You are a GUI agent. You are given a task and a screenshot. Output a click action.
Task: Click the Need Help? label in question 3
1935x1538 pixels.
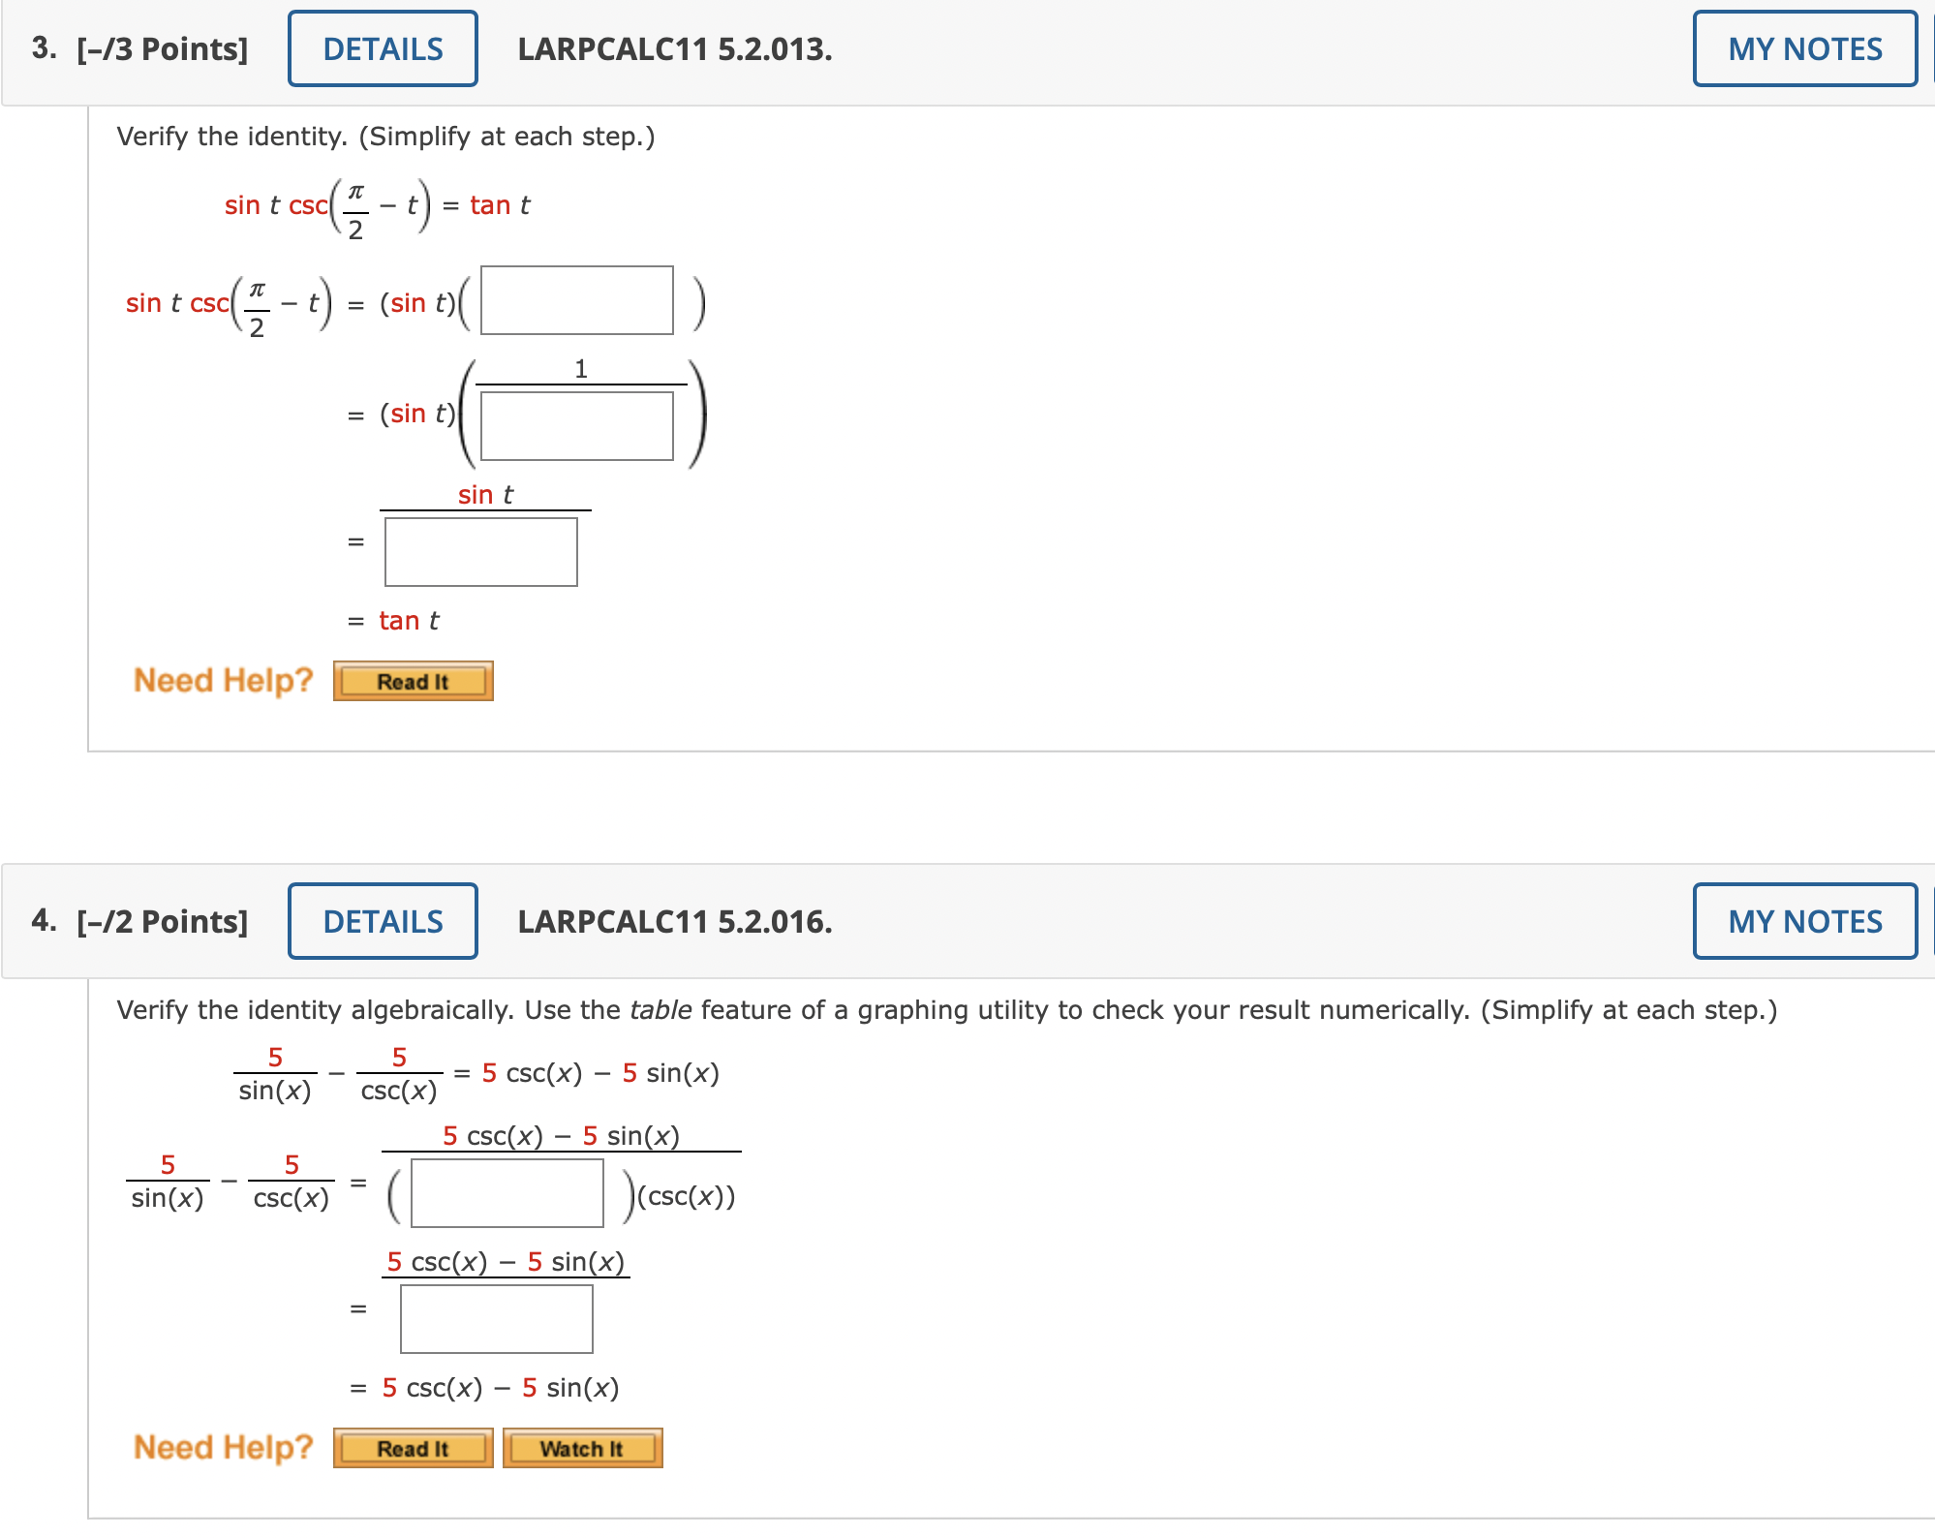click(x=223, y=681)
